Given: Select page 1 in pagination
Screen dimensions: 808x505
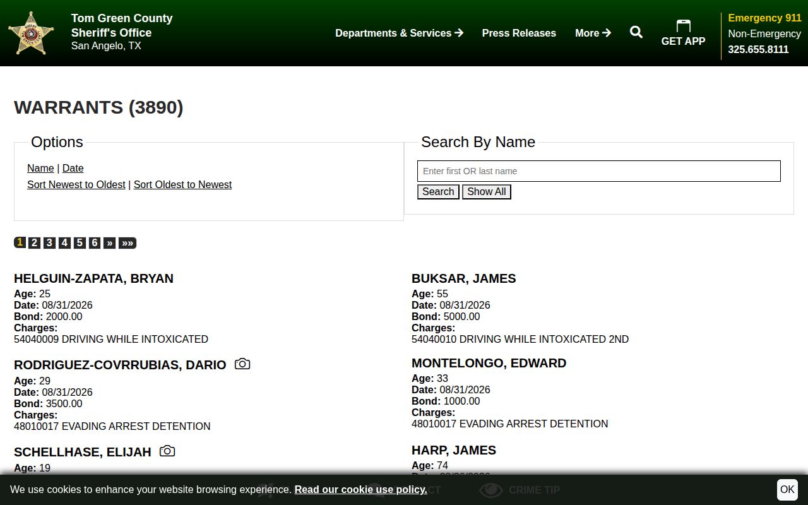Looking at the screenshot, I should click(x=20, y=242).
